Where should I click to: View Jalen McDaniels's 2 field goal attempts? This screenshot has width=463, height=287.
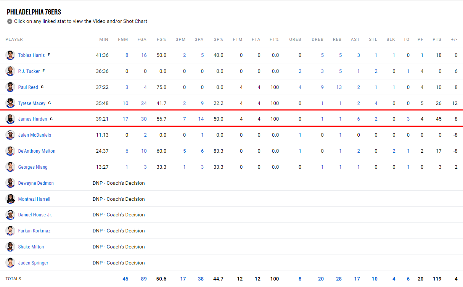tap(145, 135)
